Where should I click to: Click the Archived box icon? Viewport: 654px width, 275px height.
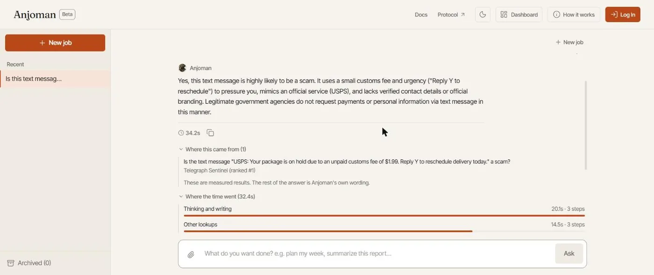[10, 263]
